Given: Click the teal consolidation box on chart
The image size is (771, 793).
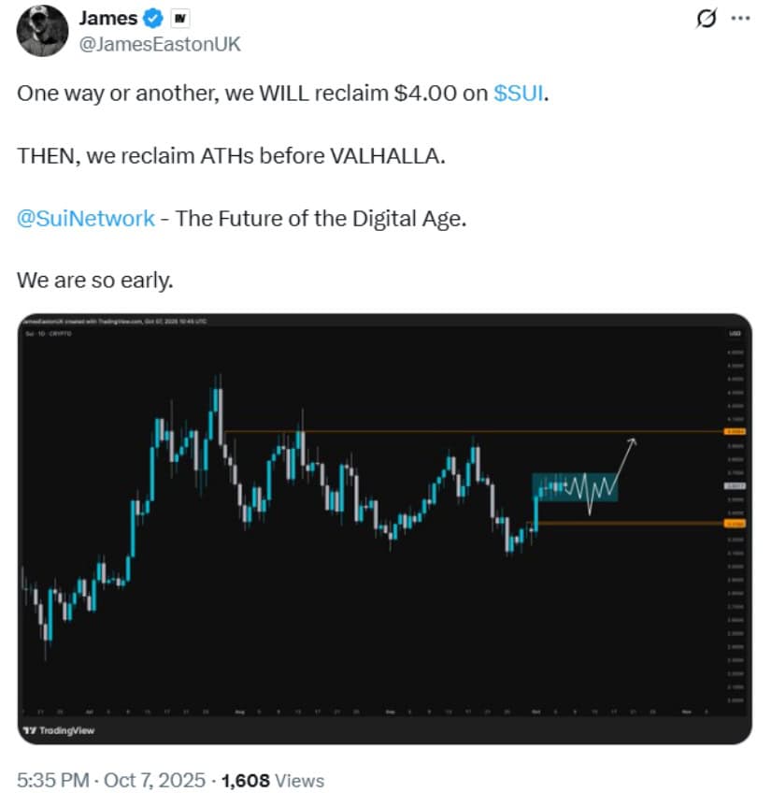Looking at the screenshot, I should coord(575,487).
